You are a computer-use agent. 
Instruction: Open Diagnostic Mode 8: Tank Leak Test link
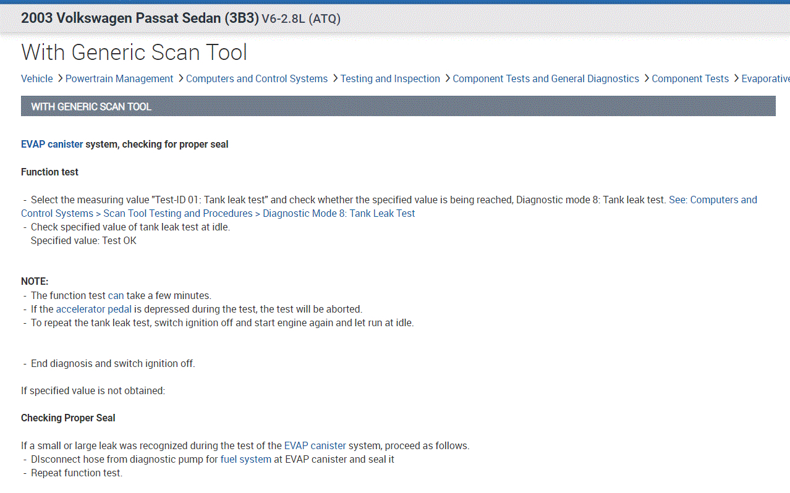pyautogui.click(x=339, y=213)
